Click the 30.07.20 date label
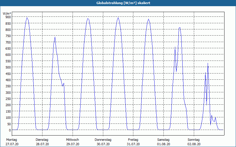236x147 pixels. (103, 144)
